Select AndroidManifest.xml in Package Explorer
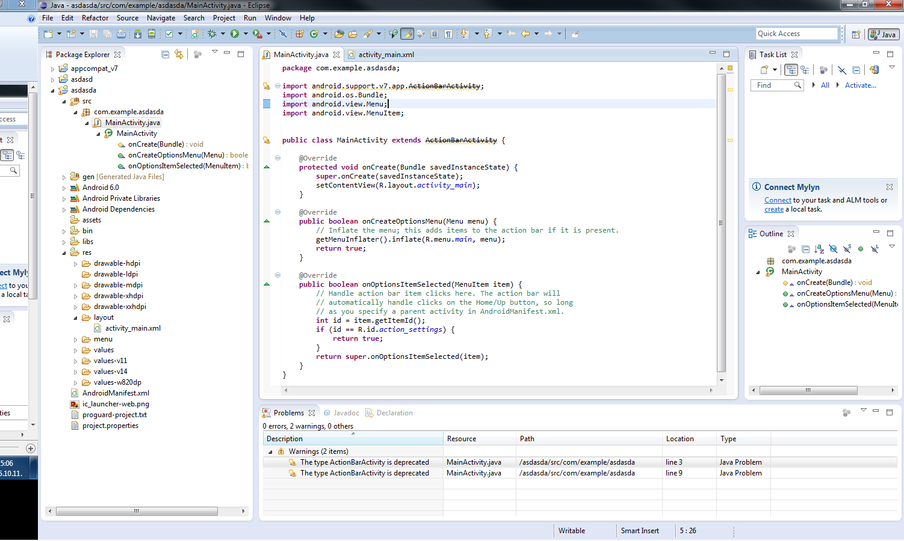904x541 pixels. click(x=116, y=393)
